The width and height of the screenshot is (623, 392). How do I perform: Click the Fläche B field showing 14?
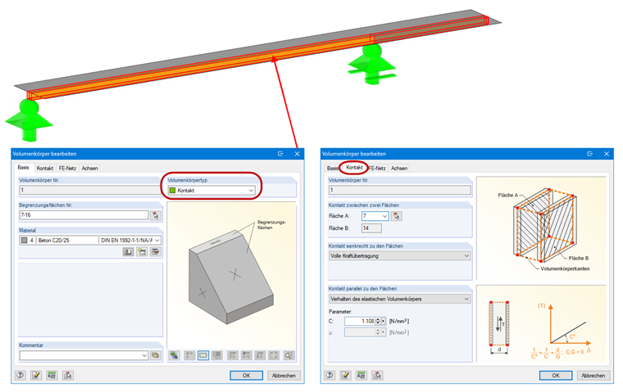point(371,228)
